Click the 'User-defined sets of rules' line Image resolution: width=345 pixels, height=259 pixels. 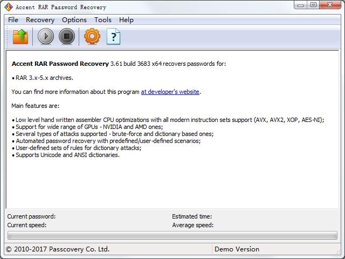(x=77, y=148)
